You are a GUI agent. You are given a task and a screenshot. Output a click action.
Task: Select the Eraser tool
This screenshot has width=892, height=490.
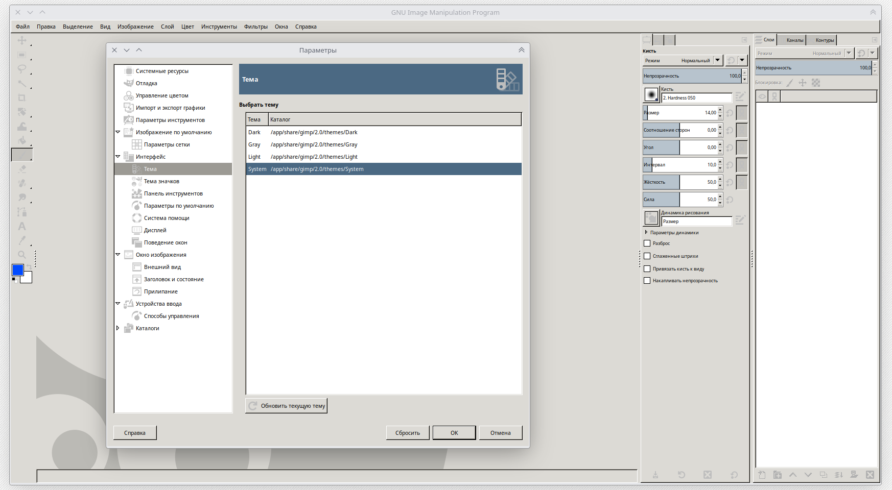pos(22,169)
